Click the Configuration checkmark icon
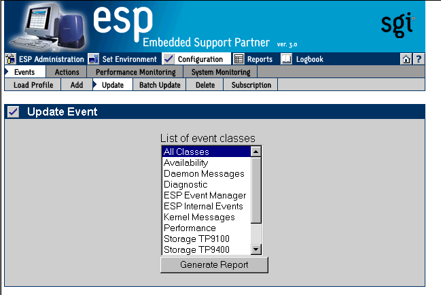The image size is (441, 295). click(x=169, y=59)
